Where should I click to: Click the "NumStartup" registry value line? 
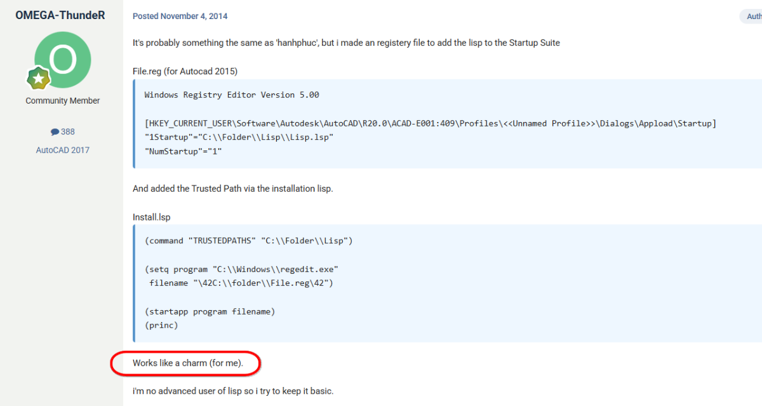(x=183, y=151)
